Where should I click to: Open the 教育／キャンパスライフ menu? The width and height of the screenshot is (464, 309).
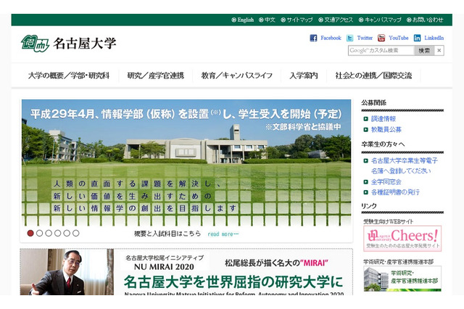point(237,75)
